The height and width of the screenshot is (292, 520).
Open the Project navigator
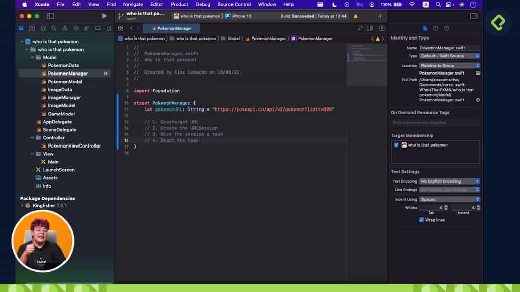pyautogui.click(x=21, y=28)
